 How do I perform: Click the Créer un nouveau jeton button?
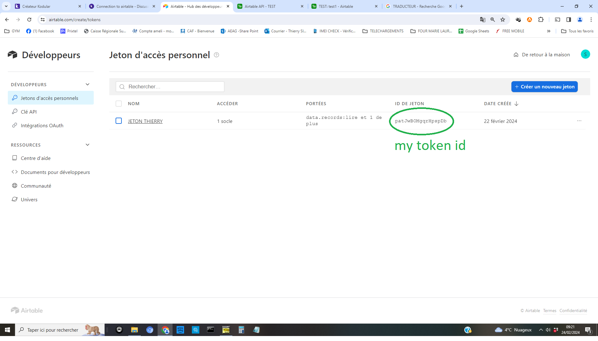tap(544, 86)
